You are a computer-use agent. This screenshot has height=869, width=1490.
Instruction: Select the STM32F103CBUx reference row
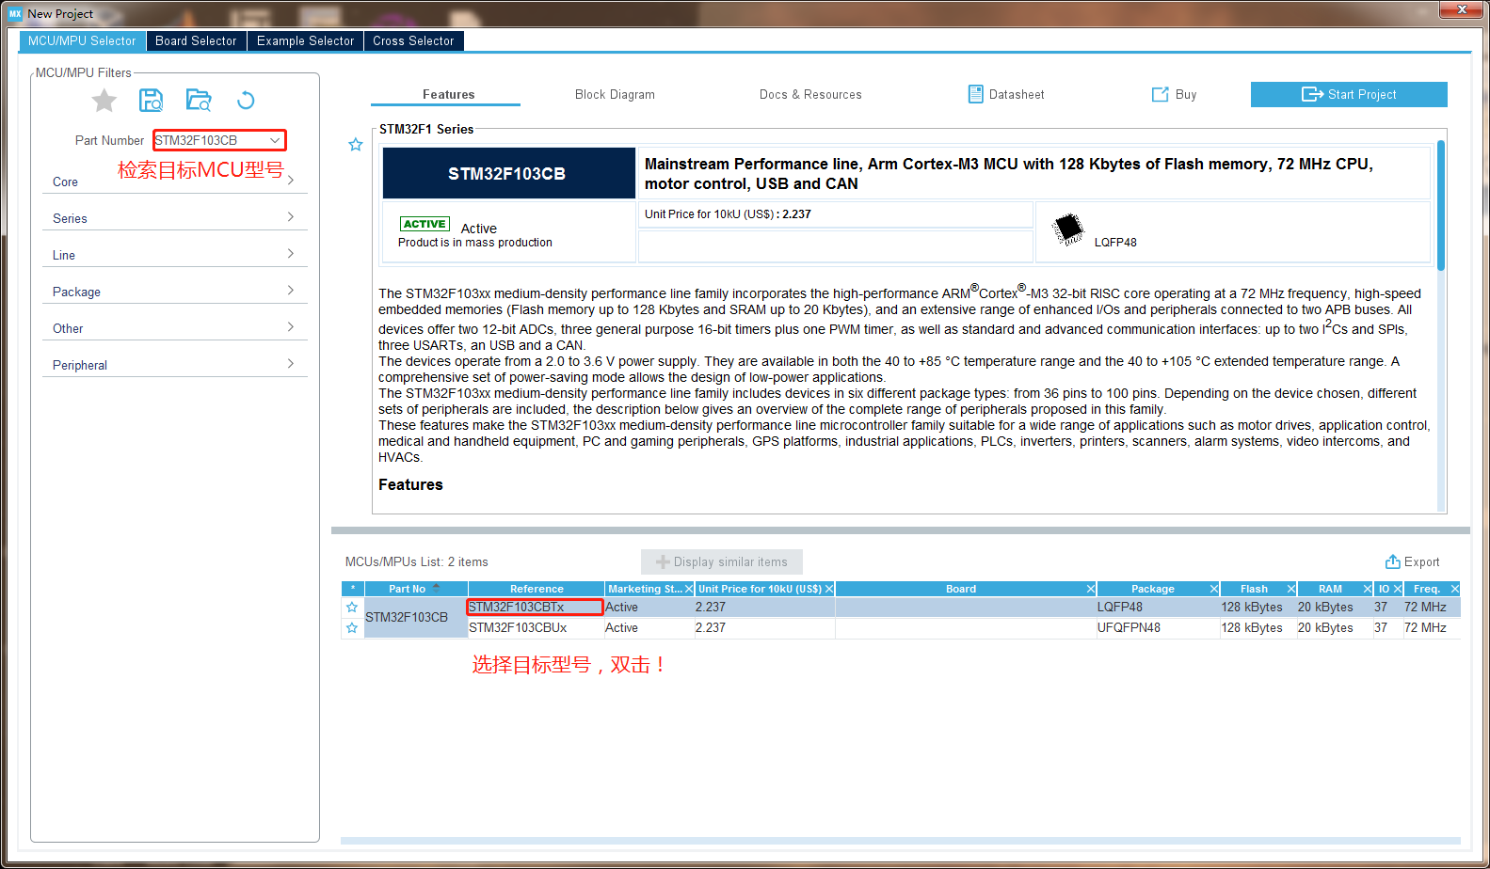click(x=535, y=628)
